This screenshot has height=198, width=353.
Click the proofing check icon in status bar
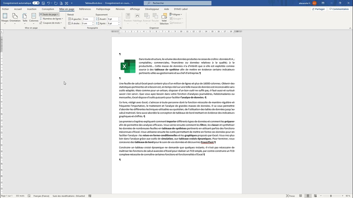click(29, 196)
